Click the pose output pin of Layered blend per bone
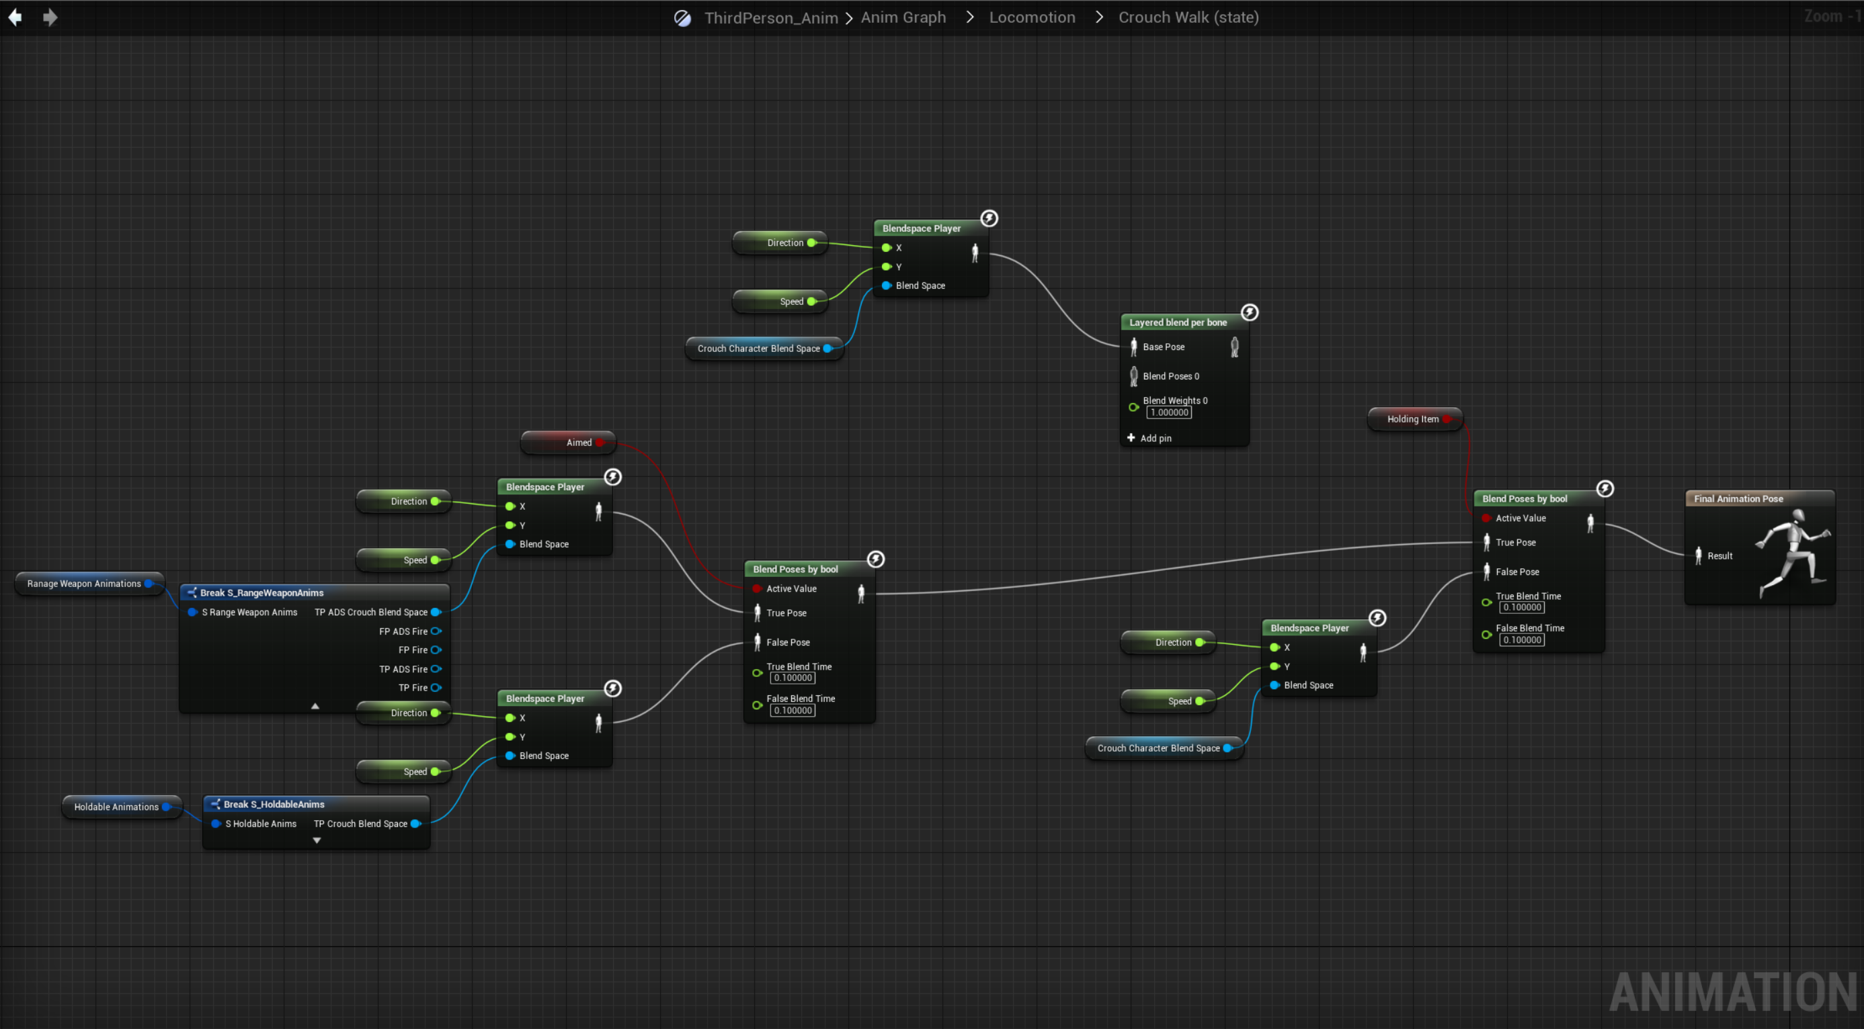 (1234, 347)
